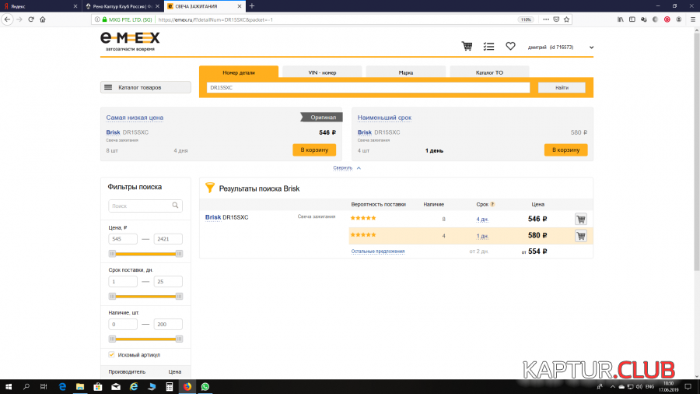Open the Самая низкая цена link
The image size is (700, 394).
point(135,118)
